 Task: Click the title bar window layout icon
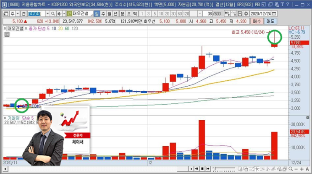[264, 4]
